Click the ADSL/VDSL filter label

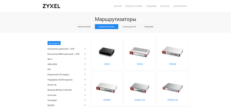click(52, 64)
